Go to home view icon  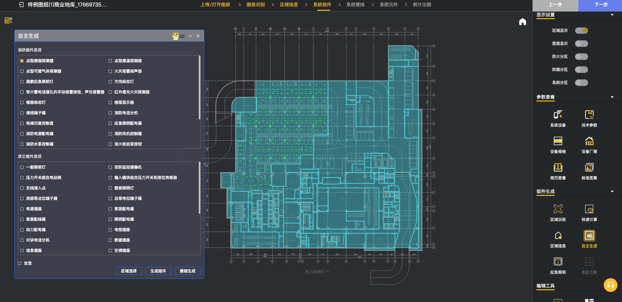[522, 22]
